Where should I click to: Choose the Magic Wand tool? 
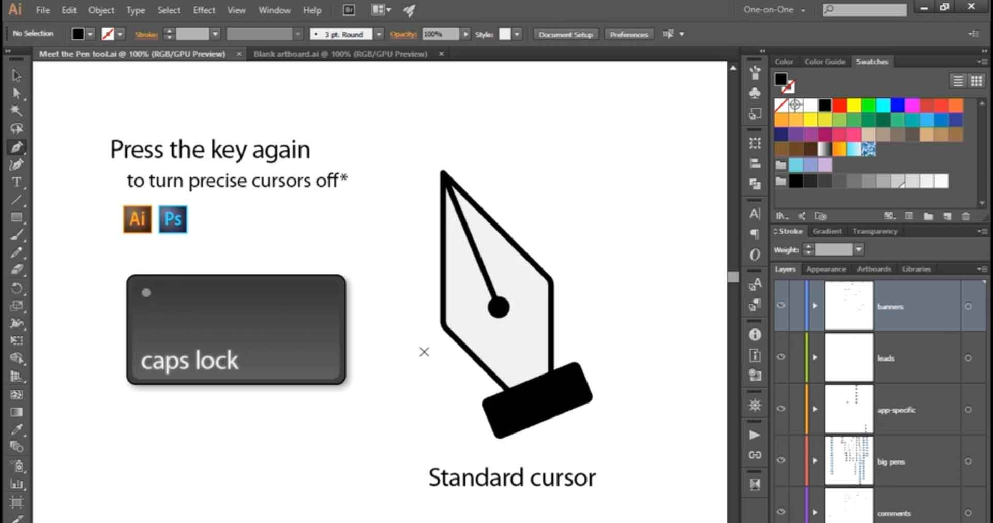[x=17, y=111]
